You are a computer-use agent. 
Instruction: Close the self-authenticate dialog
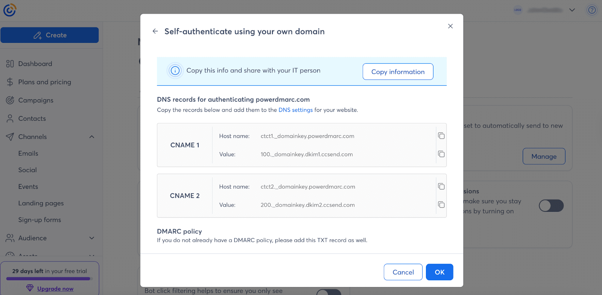[450, 26]
